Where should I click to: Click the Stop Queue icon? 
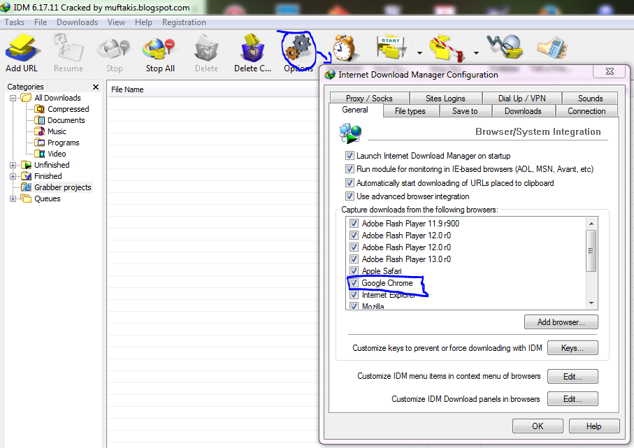447,50
